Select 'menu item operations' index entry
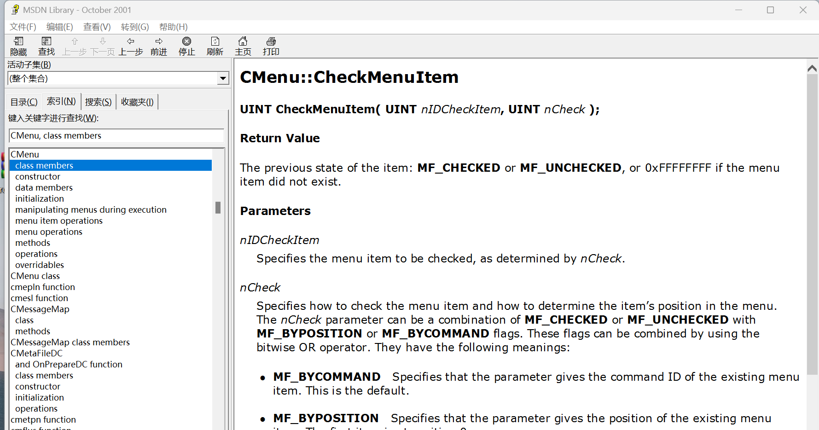This screenshot has height=430, width=819. pos(59,221)
